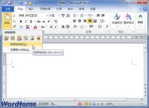The height and width of the screenshot is (108, 149).
Task: Click the Format Painter brush icon
Action: click(x=14, y=26)
